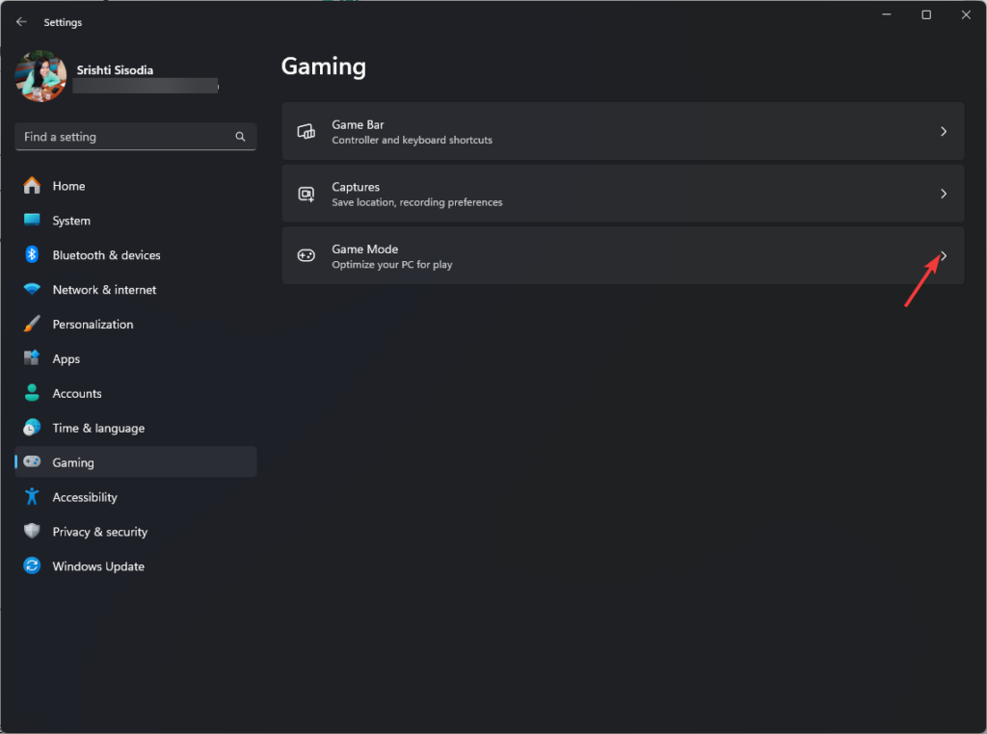
Task: Click the back arrow button
Action: (x=21, y=21)
